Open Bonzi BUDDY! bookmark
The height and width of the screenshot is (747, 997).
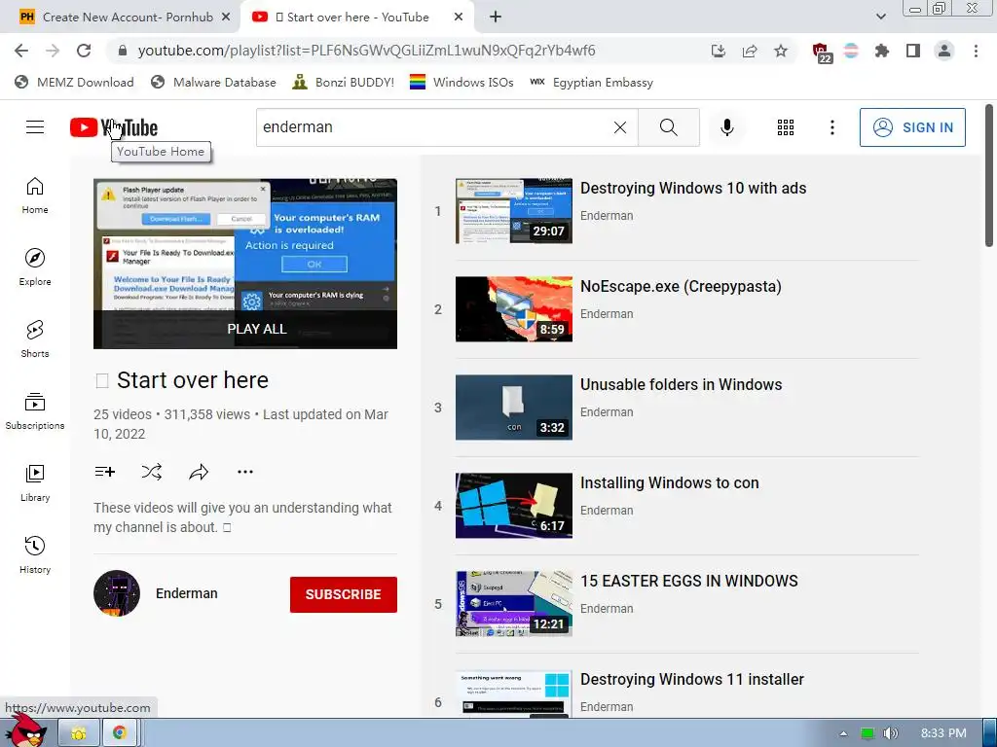tap(344, 82)
